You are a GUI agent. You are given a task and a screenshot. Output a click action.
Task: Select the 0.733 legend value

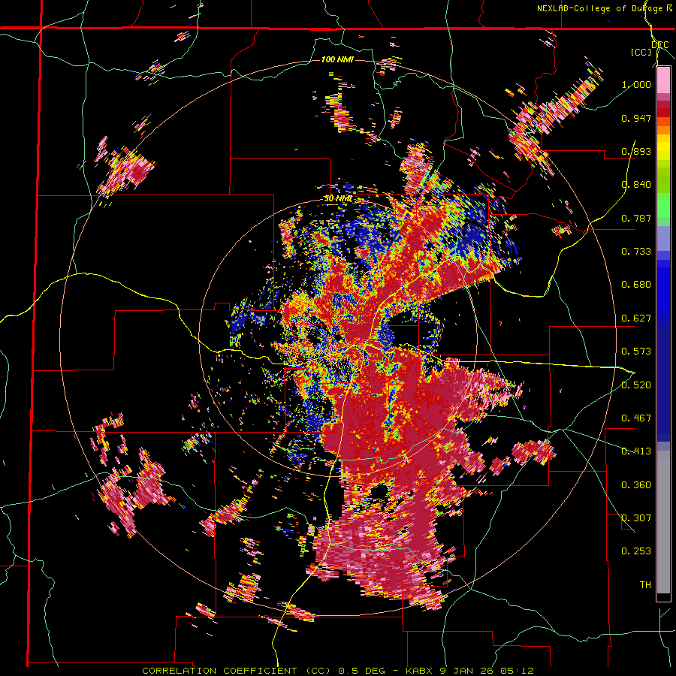pos(636,252)
